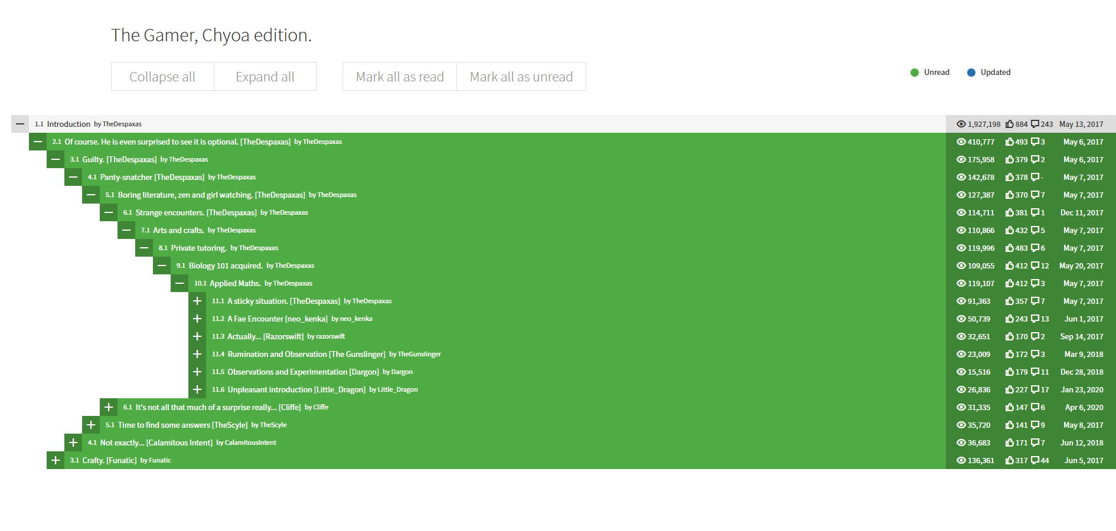1116x531 pixels.
Task: Click the likes thumbs-up icon on Introduction row
Action: pyautogui.click(x=1009, y=124)
